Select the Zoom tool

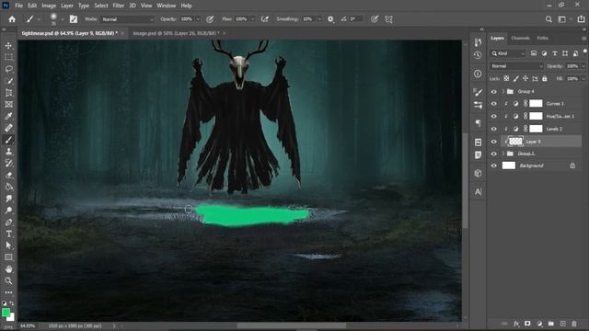pos(8,280)
